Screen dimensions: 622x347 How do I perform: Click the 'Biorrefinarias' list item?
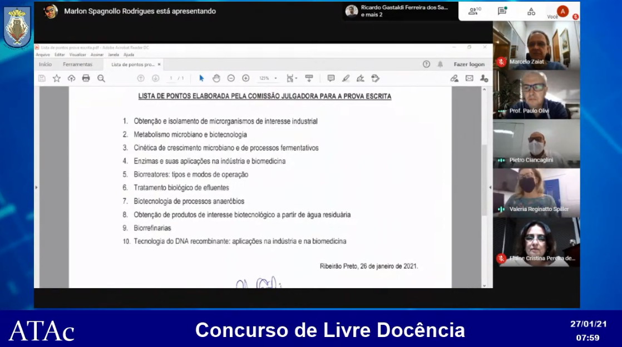[152, 228]
